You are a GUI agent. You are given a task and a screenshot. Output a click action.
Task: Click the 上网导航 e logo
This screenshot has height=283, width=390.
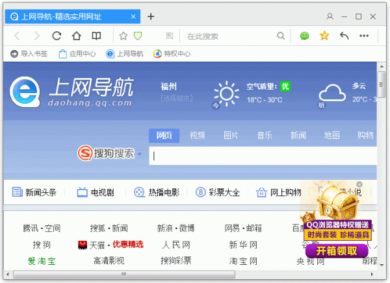click(25, 92)
